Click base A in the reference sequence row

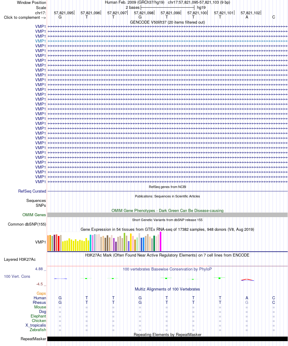247,17
